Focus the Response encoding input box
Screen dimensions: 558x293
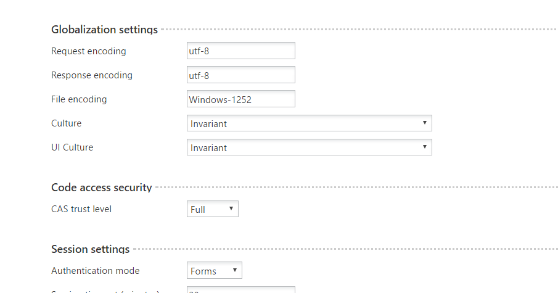coord(240,75)
